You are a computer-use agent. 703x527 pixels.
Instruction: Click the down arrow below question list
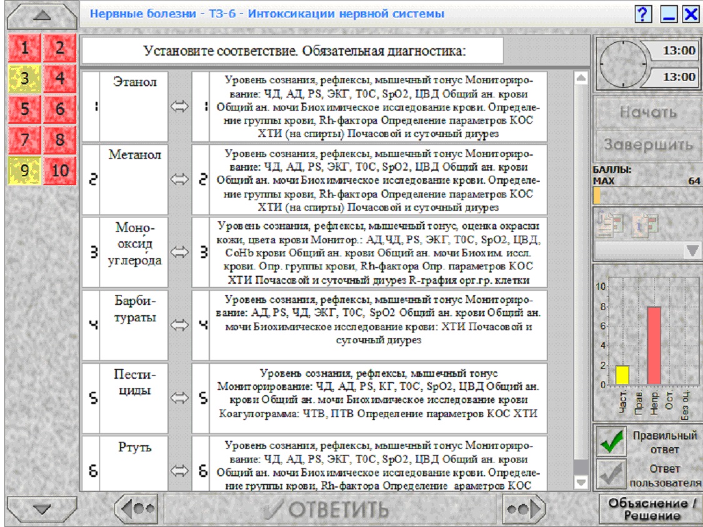(x=42, y=509)
